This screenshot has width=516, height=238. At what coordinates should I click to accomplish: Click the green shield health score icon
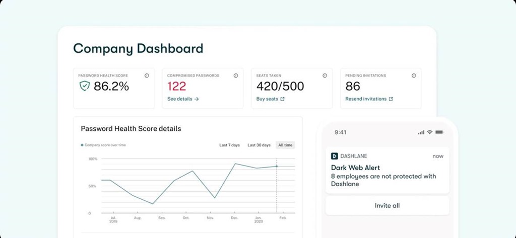tap(84, 87)
